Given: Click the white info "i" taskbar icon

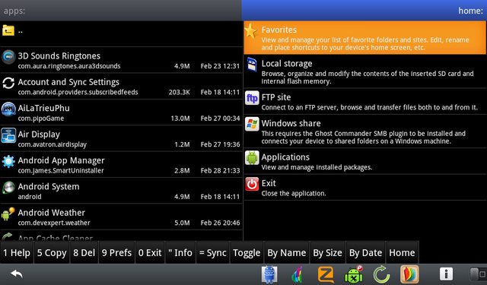Looking at the screenshot, I should pos(447,274).
